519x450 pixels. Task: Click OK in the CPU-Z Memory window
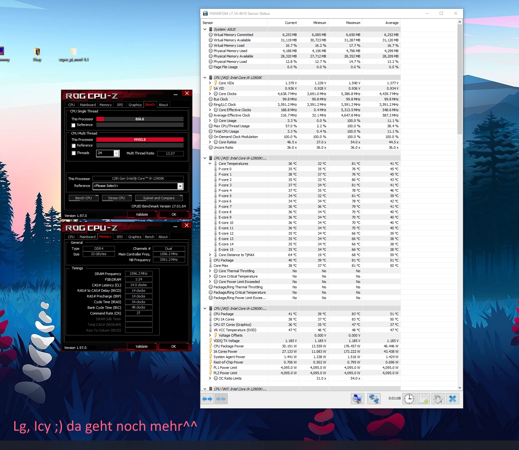click(x=173, y=346)
